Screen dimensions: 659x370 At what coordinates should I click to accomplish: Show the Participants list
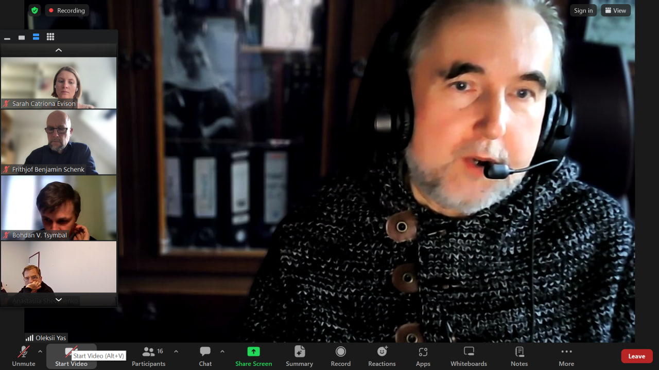pyautogui.click(x=148, y=356)
